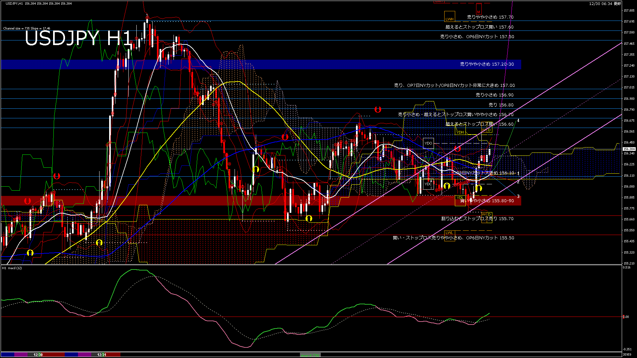This screenshot has width=637, height=358.
Task: Click the Channel size / Slope info text
Action: click(27, 29)
